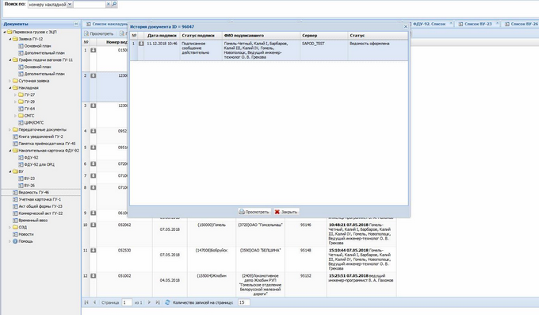Open 'Коммерческий акт ГУ-22'
Image resolution: width=539 pixels, height=315 pixels.
pos(40,213)
